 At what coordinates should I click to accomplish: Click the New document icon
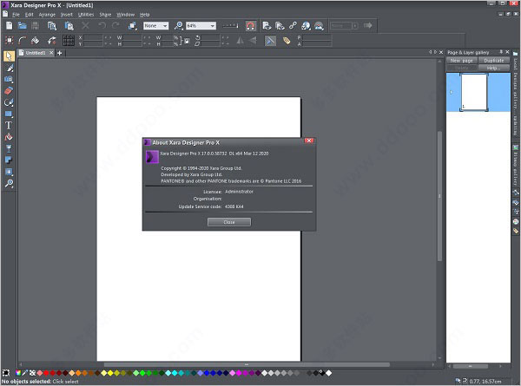(9, 25)
